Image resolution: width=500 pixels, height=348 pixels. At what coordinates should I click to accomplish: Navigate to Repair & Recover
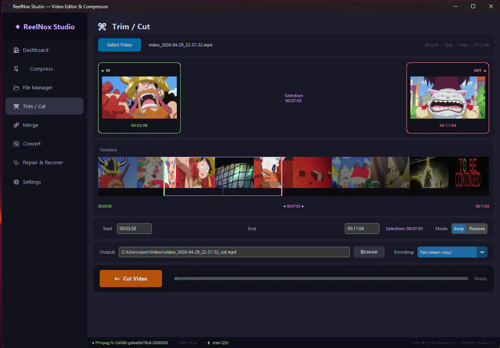(x=44, y=162)
